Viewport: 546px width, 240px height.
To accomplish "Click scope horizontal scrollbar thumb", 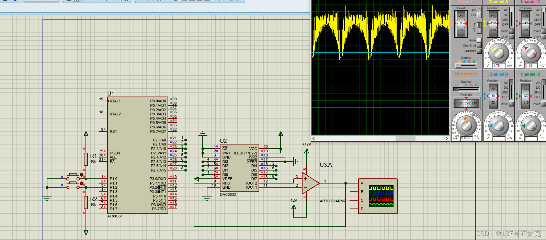I will click(406, 139).
